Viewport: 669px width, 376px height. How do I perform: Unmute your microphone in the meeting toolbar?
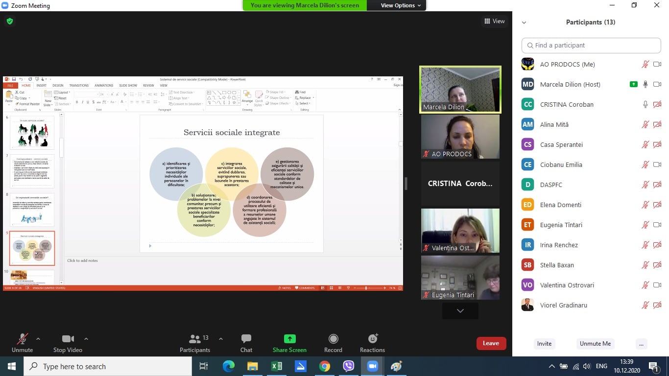[23, 343]
